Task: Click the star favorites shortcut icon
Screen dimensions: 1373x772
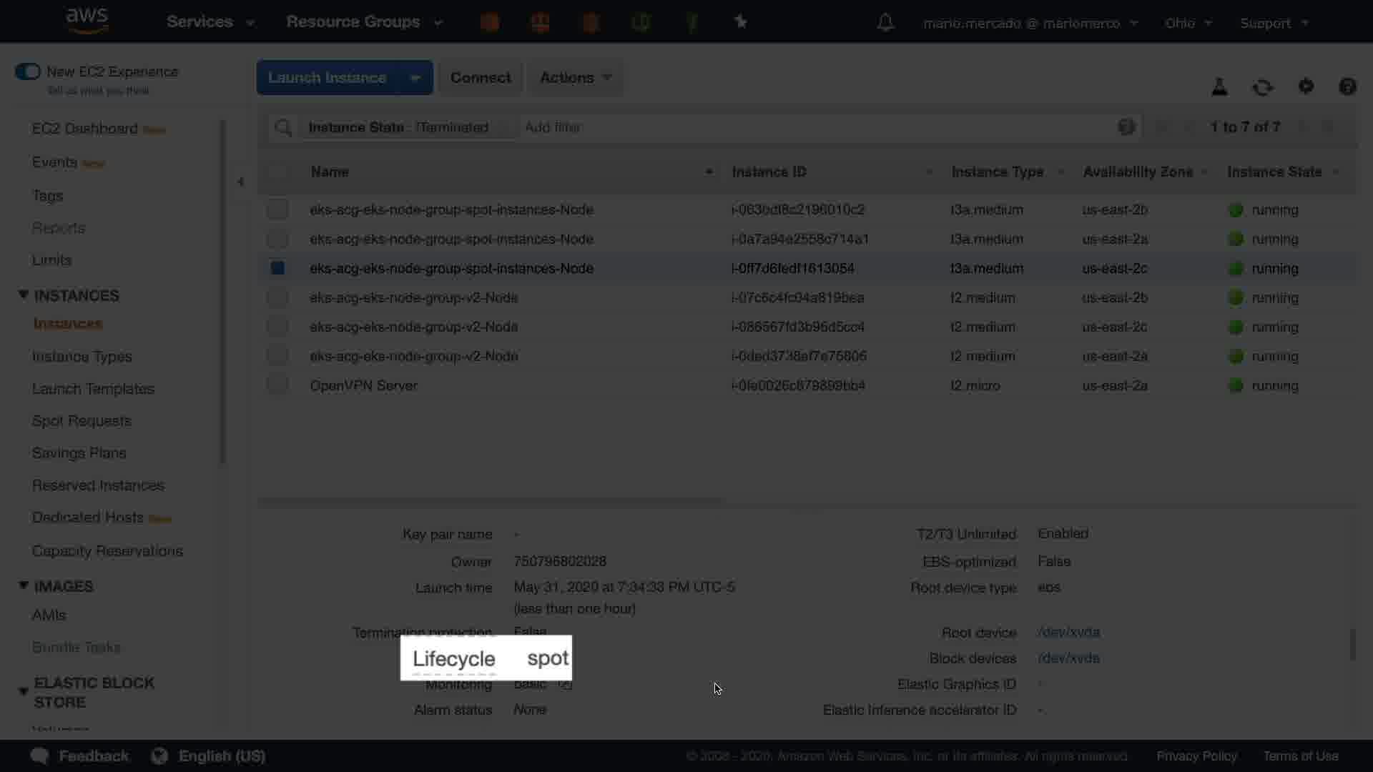Action: pos(741,22)
